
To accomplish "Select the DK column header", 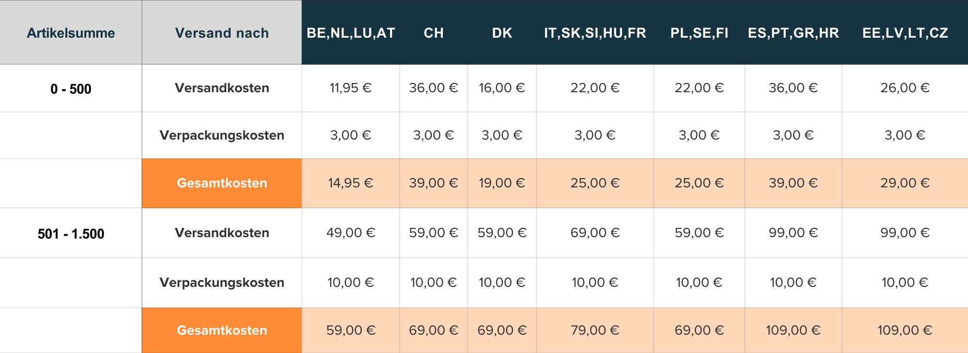I will [x=502, y=33].
